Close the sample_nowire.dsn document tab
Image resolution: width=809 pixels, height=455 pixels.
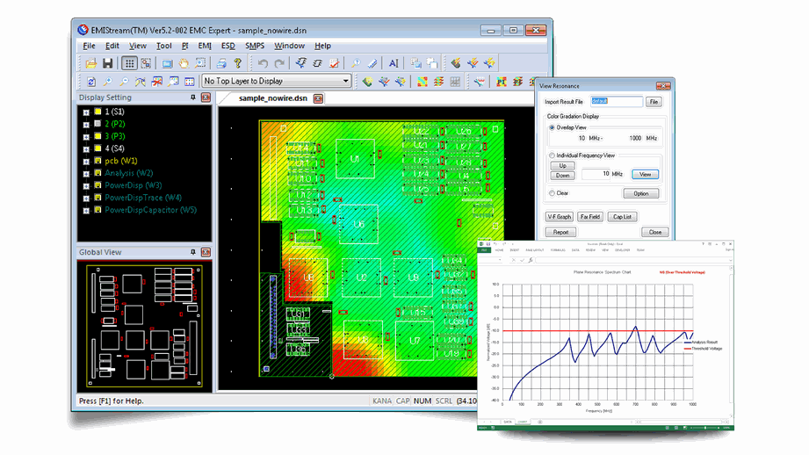[x=318, y=98]
